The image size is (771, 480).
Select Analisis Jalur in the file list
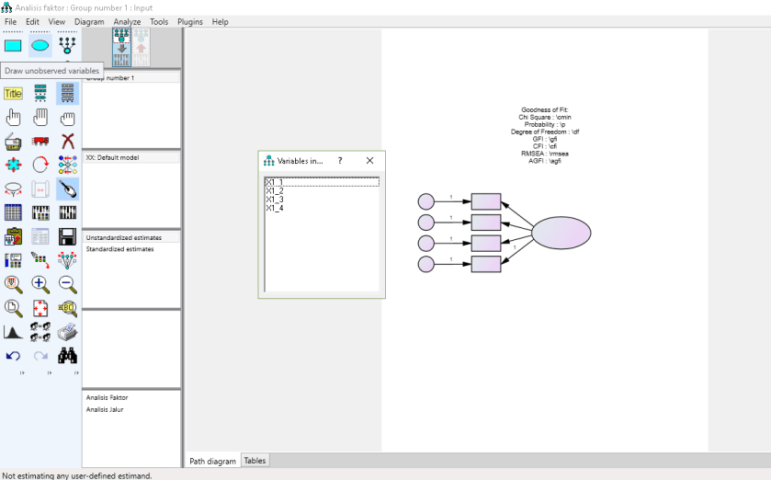click(105, 409)
